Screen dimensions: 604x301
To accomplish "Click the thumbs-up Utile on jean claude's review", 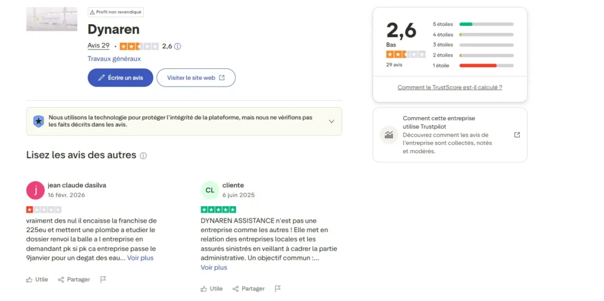I will click(37, 279).
